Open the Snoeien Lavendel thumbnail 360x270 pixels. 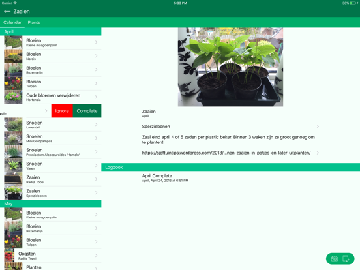[13, 125]
